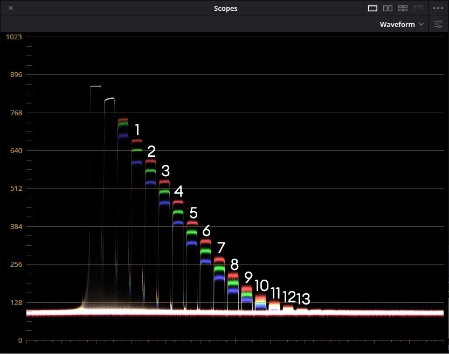Image resolution: width=449 pixels, height=354 pixels.
Task: Click the 512 graticule label
Action: (13, 189)
